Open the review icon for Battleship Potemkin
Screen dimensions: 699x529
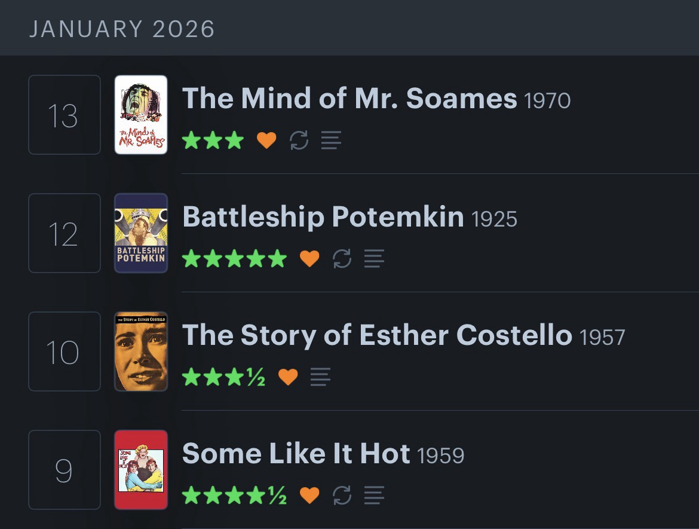pos(374,259)
